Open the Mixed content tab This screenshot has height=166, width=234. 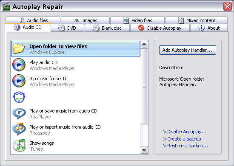pyautogui.click(x=197, y=20)
